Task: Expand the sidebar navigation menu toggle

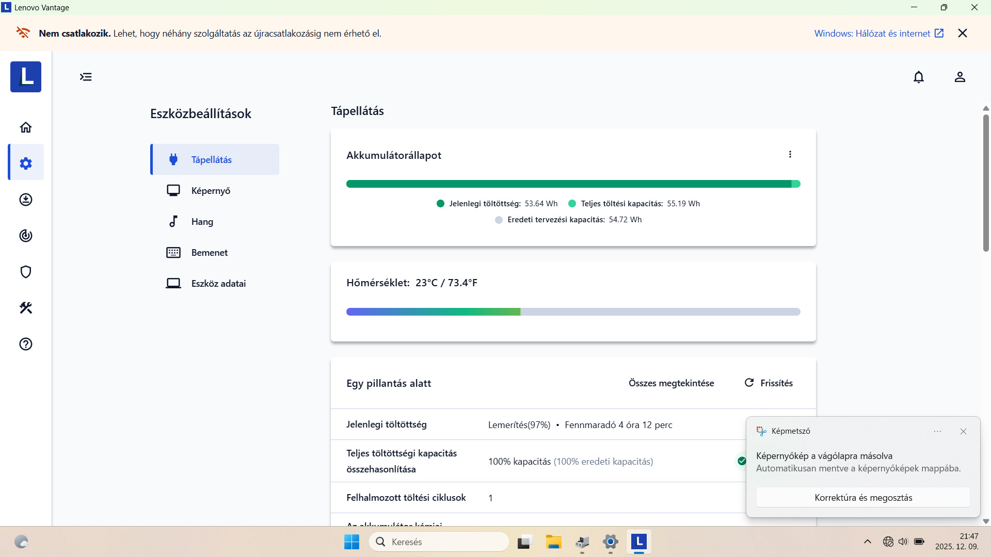Action: click(86, 77)
